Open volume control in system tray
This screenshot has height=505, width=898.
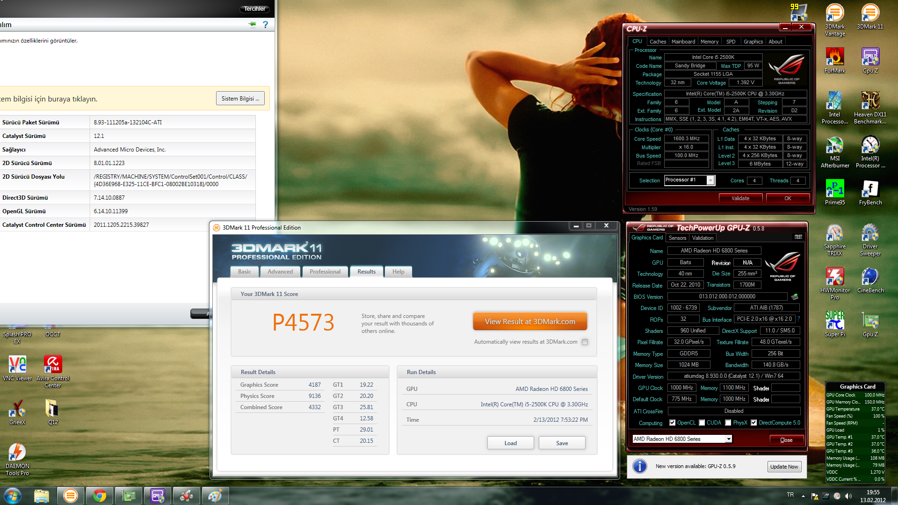848,496
